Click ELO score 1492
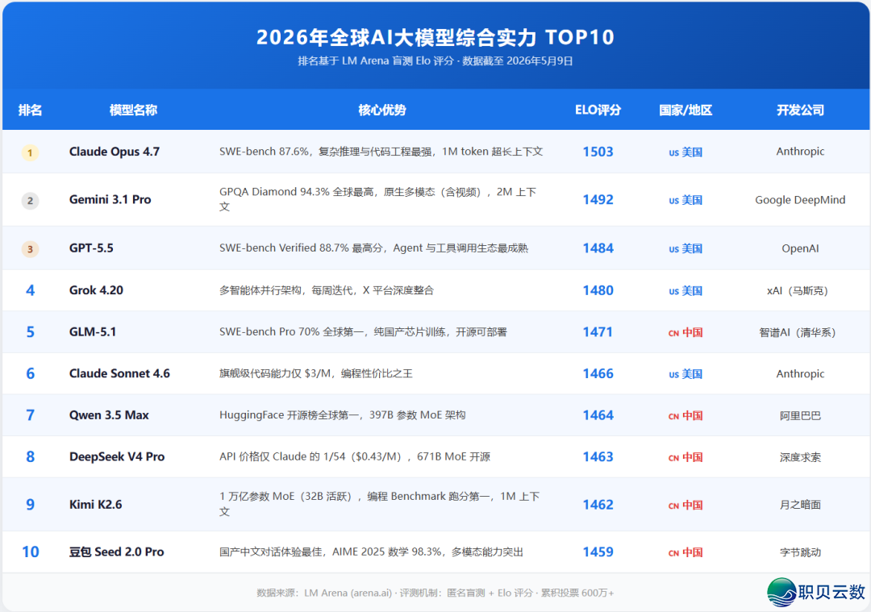Image resolution: width=871 pixels, height=612 pixels. (598, 200)
